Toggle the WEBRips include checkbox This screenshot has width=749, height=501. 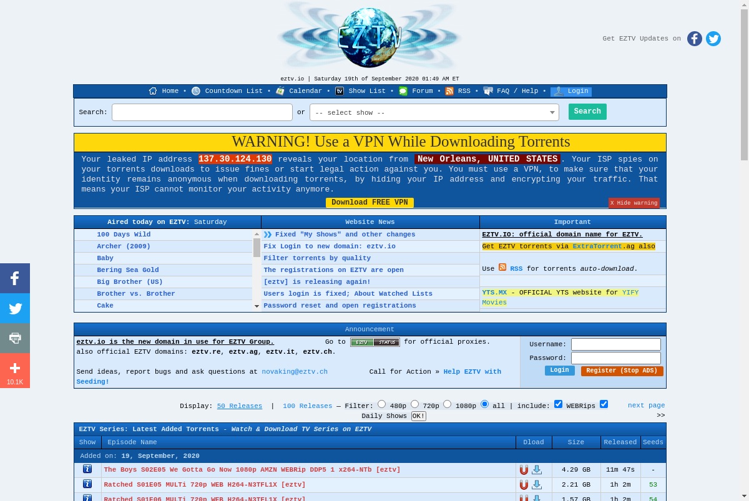coord(559,404)
